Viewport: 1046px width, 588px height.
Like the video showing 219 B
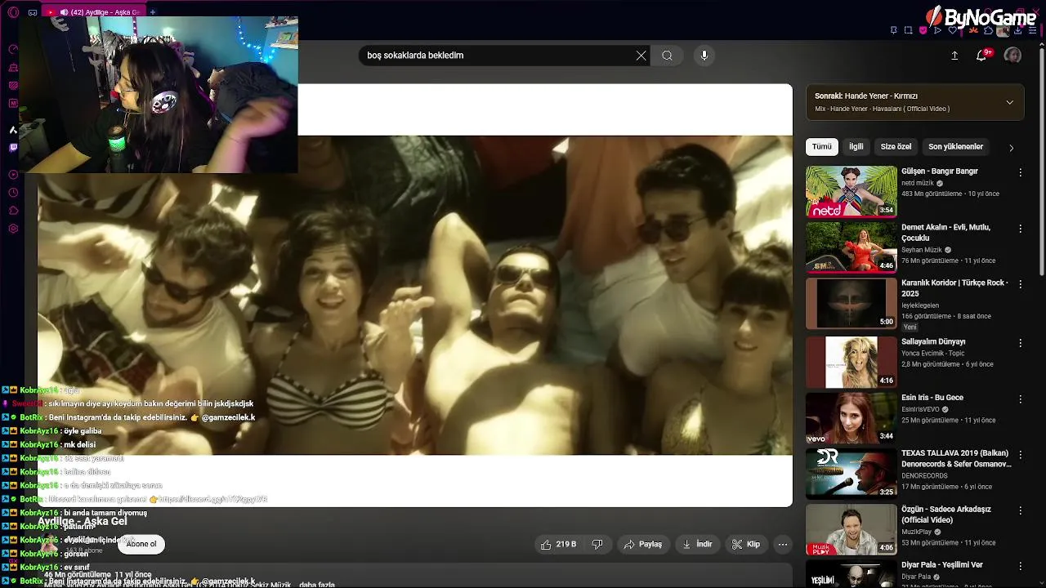point(558,544)
